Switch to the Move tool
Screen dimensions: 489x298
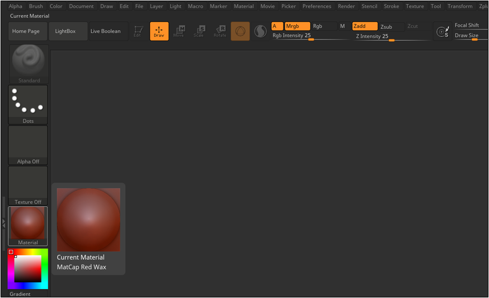(179, 31)
